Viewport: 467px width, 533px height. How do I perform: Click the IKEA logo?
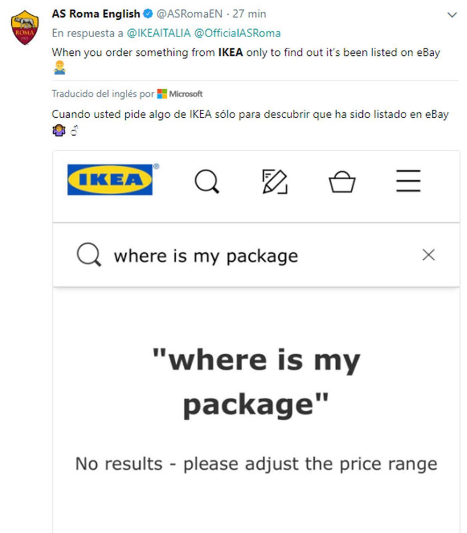[x=110, y=179]
